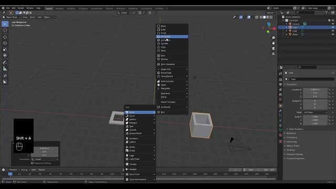Select the Rotate tool in left toolbar
The image size is (336, 189).
pyautogui.click(x=5, y=43)
